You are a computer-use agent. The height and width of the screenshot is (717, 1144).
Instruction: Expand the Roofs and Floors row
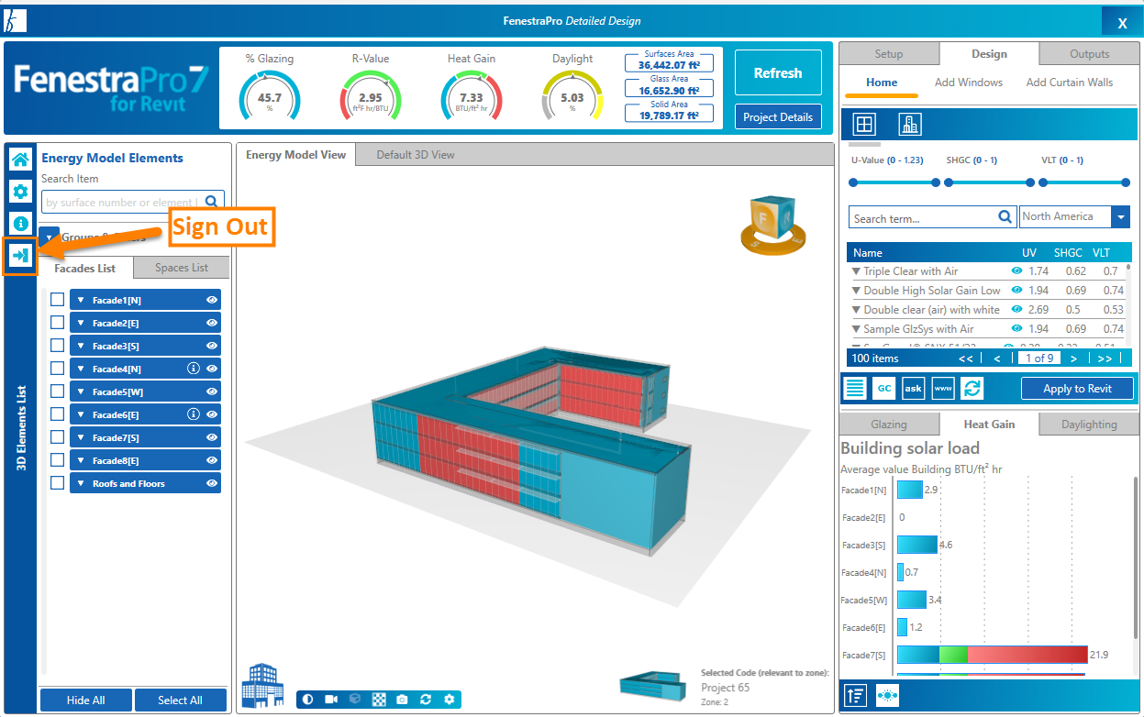pyautogui.click(x=81, y=483)
